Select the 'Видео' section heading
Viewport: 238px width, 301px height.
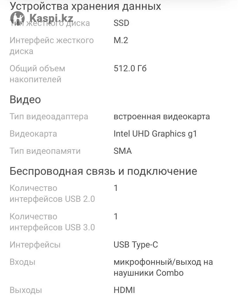pyautogui.click(x=25, y=99)
